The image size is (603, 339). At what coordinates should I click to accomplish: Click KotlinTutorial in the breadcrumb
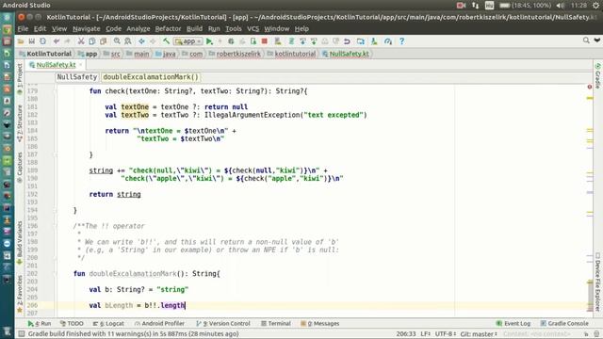45,54
